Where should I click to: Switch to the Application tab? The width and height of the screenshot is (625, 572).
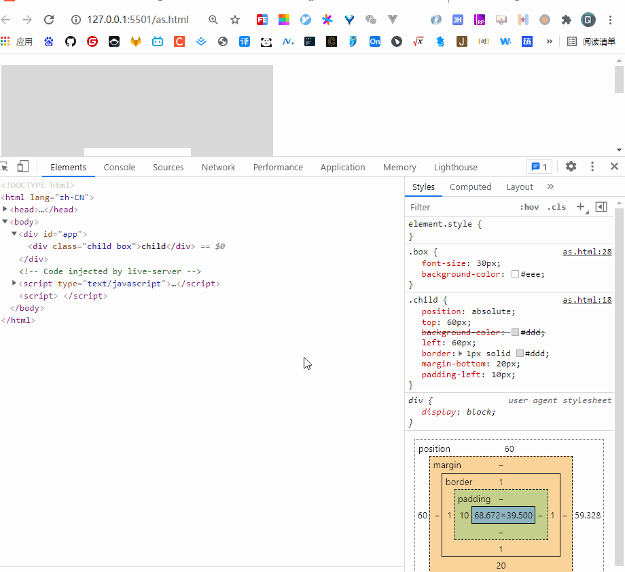pos(343,167)
